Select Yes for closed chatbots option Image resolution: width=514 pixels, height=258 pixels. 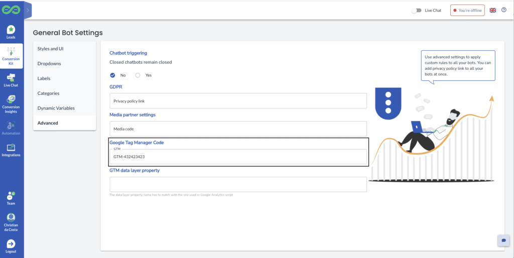[138, 75]
